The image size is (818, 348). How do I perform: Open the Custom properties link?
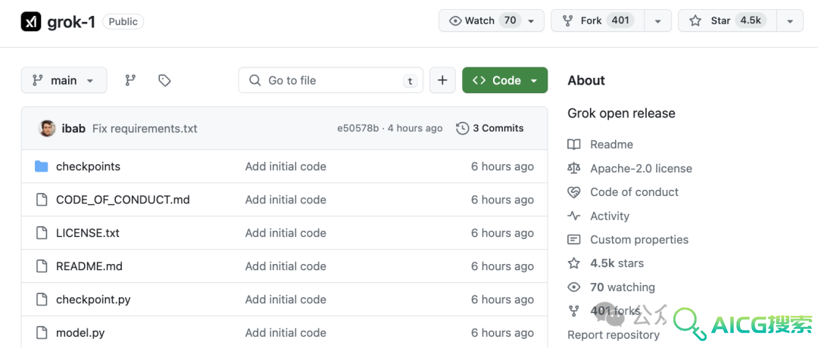(639, 240)
